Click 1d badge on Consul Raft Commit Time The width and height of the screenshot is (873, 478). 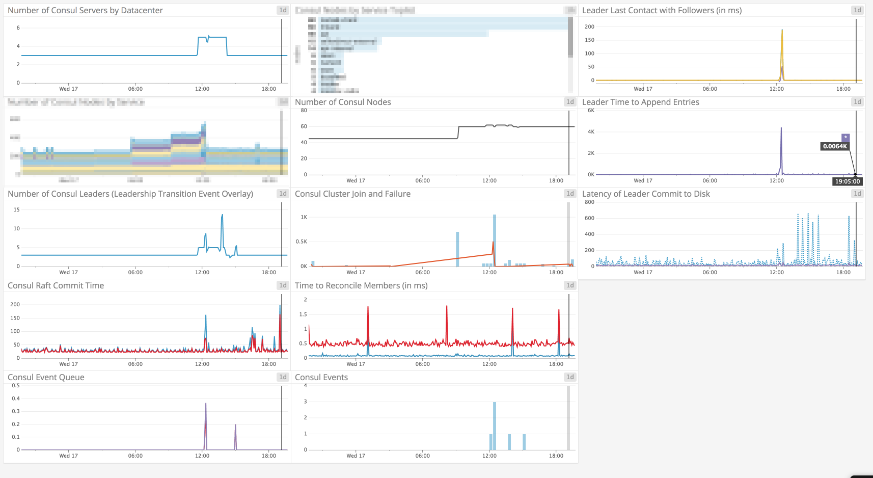[283, 285]
